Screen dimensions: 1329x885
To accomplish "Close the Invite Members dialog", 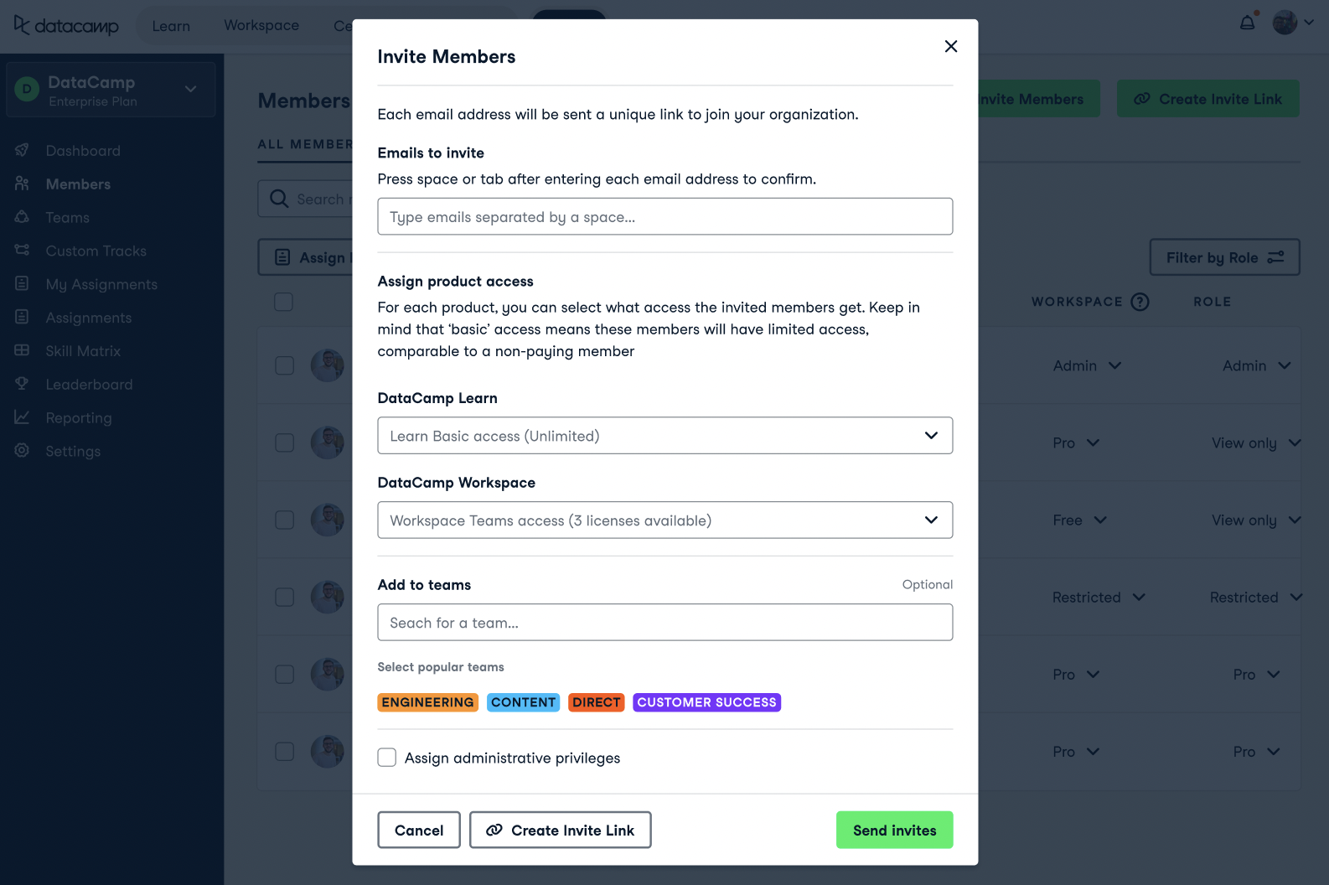I will coord(950,46).
